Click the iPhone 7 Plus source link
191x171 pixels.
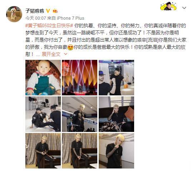(x=70, y=18)
